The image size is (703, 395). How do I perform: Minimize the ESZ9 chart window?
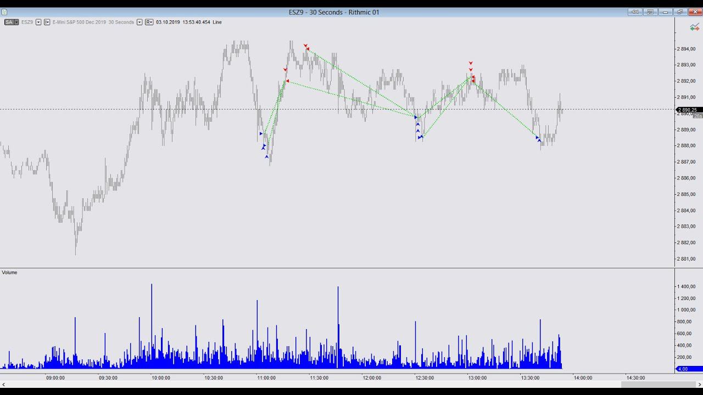pyautogui.click(x=666, y=12)
